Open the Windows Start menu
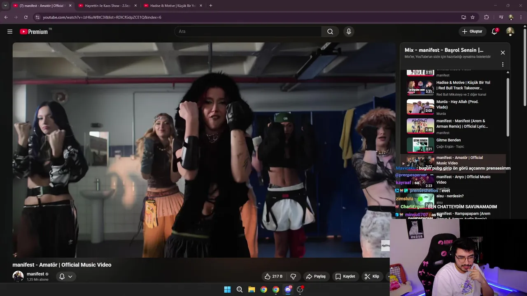 pyautogui.click(x=227, y=289)
